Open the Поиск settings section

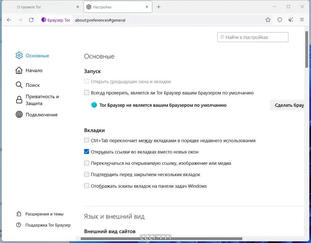click(33, 85)
